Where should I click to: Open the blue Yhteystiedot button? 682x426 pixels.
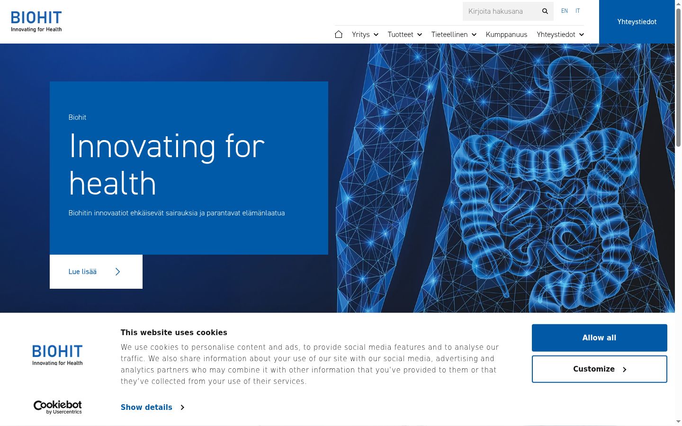coord(637,22)
